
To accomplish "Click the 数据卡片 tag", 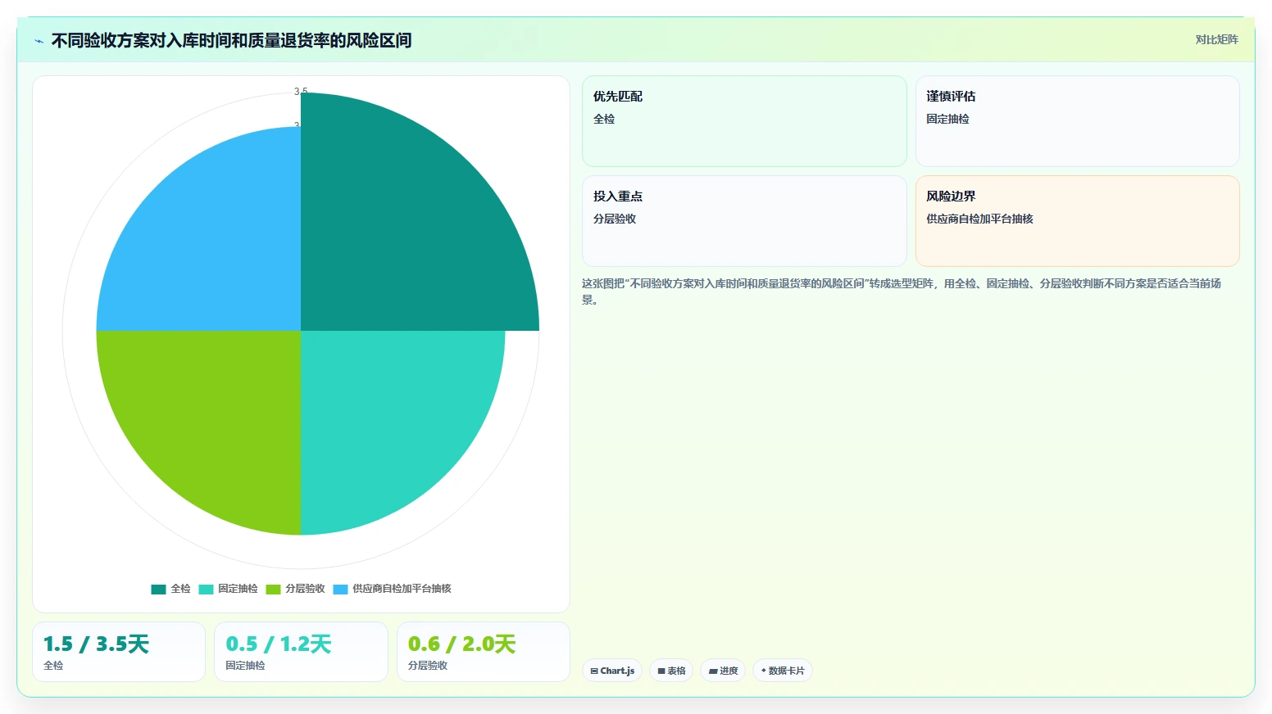I will (x=783, y=671).
